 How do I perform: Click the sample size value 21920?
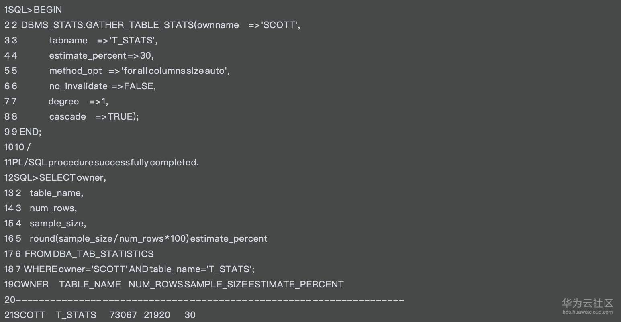(x=157, y=315)
